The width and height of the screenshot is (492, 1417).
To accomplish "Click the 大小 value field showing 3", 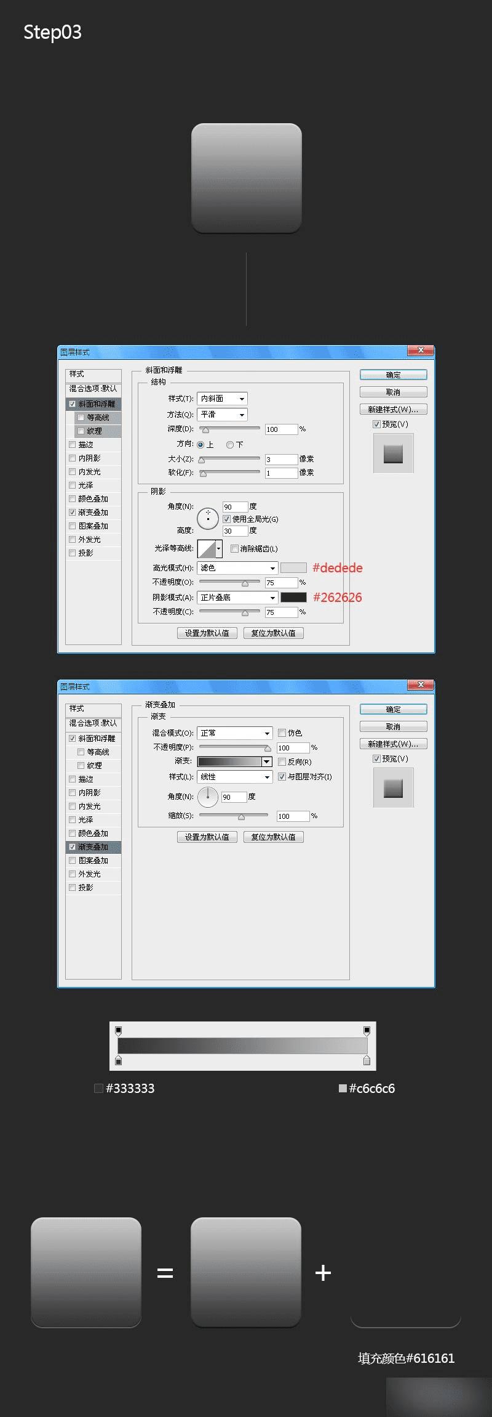I will [281, 460].
